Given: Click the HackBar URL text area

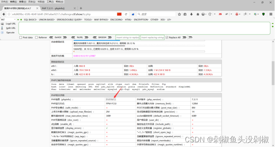Looking at the screenshot, I should coord(144,28).
